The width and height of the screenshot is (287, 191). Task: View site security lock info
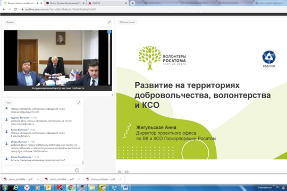coord(22,10)
